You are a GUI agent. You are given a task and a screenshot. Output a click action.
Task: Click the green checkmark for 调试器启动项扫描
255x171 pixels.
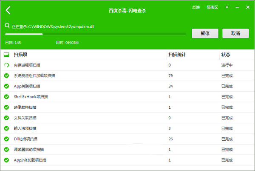[x=6, y=150]
